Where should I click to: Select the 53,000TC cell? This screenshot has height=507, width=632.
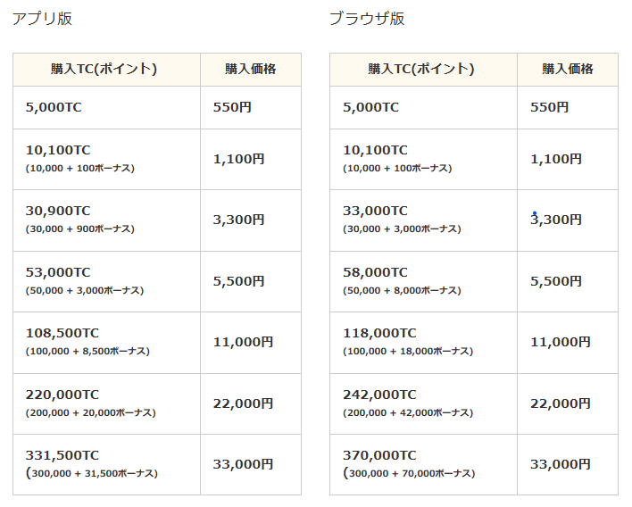(x=58, y=272)
